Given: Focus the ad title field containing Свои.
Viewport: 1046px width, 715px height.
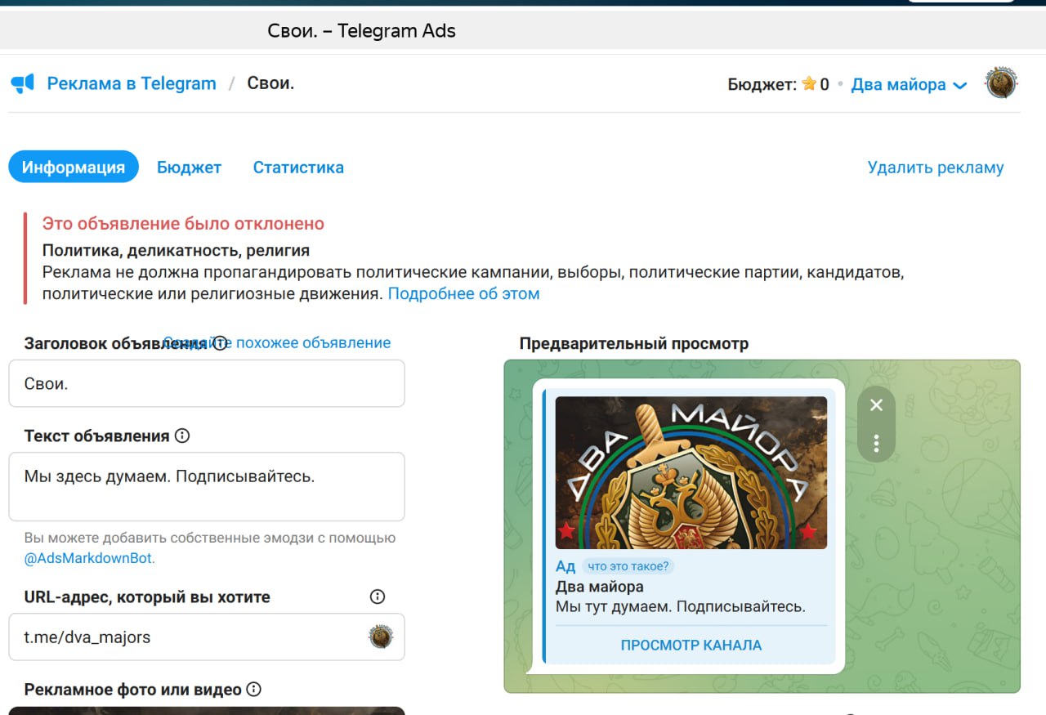Looking at the screenshot, I should click(207, 383).
